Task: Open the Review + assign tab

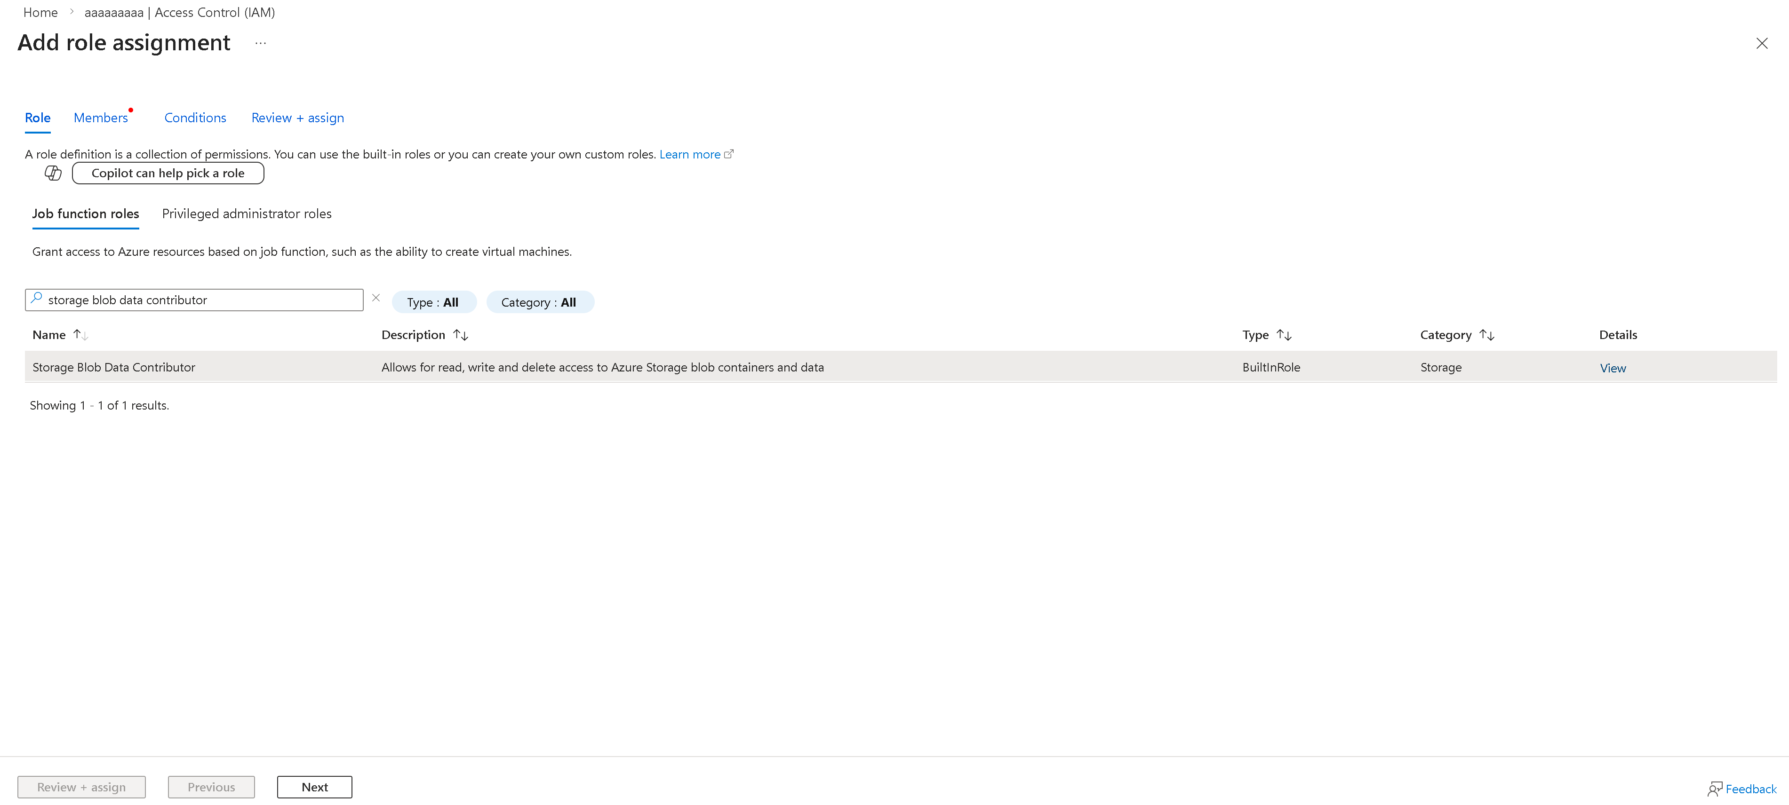Action: [x=297, y=118]
